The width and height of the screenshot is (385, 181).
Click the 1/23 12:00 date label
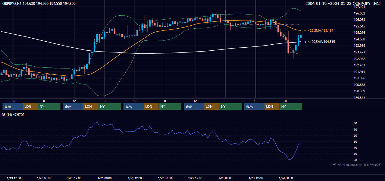(256, 178)
